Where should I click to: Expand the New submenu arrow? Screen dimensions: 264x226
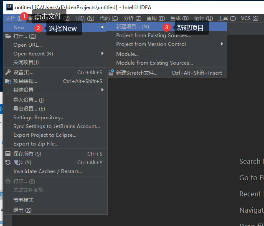[x=102, y=27]
